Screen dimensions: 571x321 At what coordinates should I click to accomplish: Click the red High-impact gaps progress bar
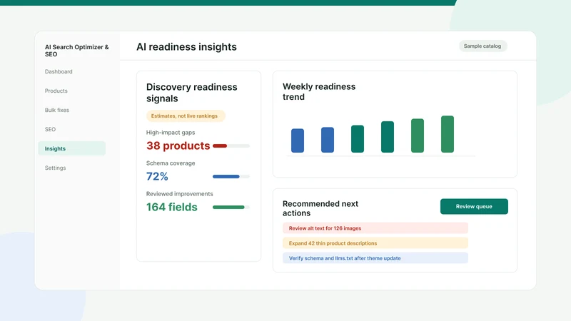(231, 146)
